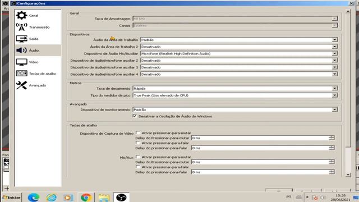Open Internet Explorer in the taskbar
This screenshot has height=202, width=359.
pos(51,198)
